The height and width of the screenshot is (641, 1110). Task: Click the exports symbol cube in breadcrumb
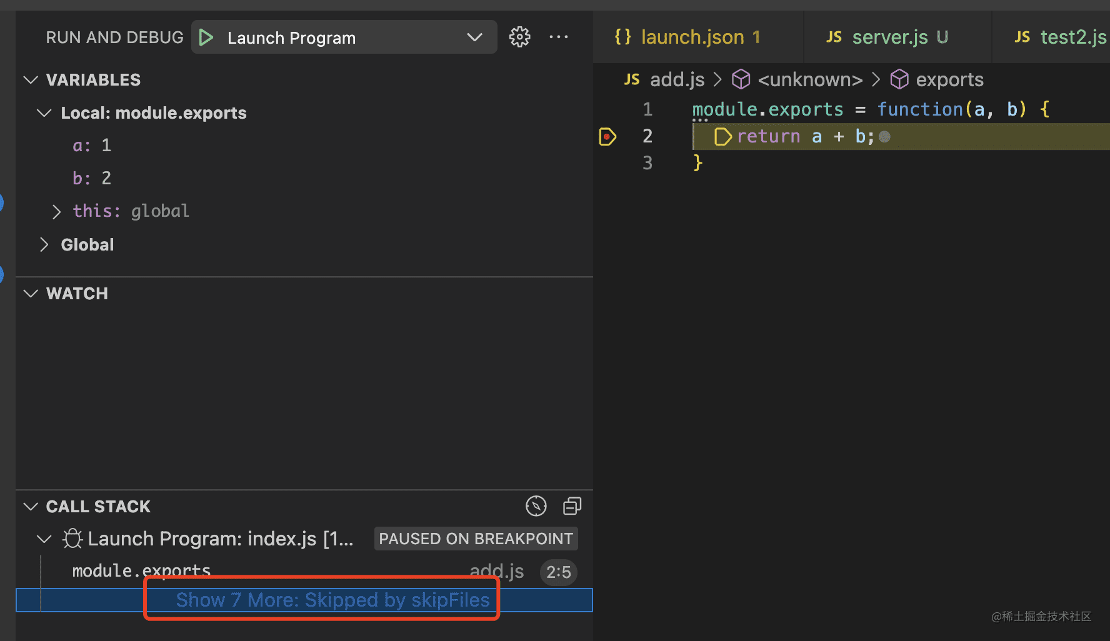click(899, 80)
